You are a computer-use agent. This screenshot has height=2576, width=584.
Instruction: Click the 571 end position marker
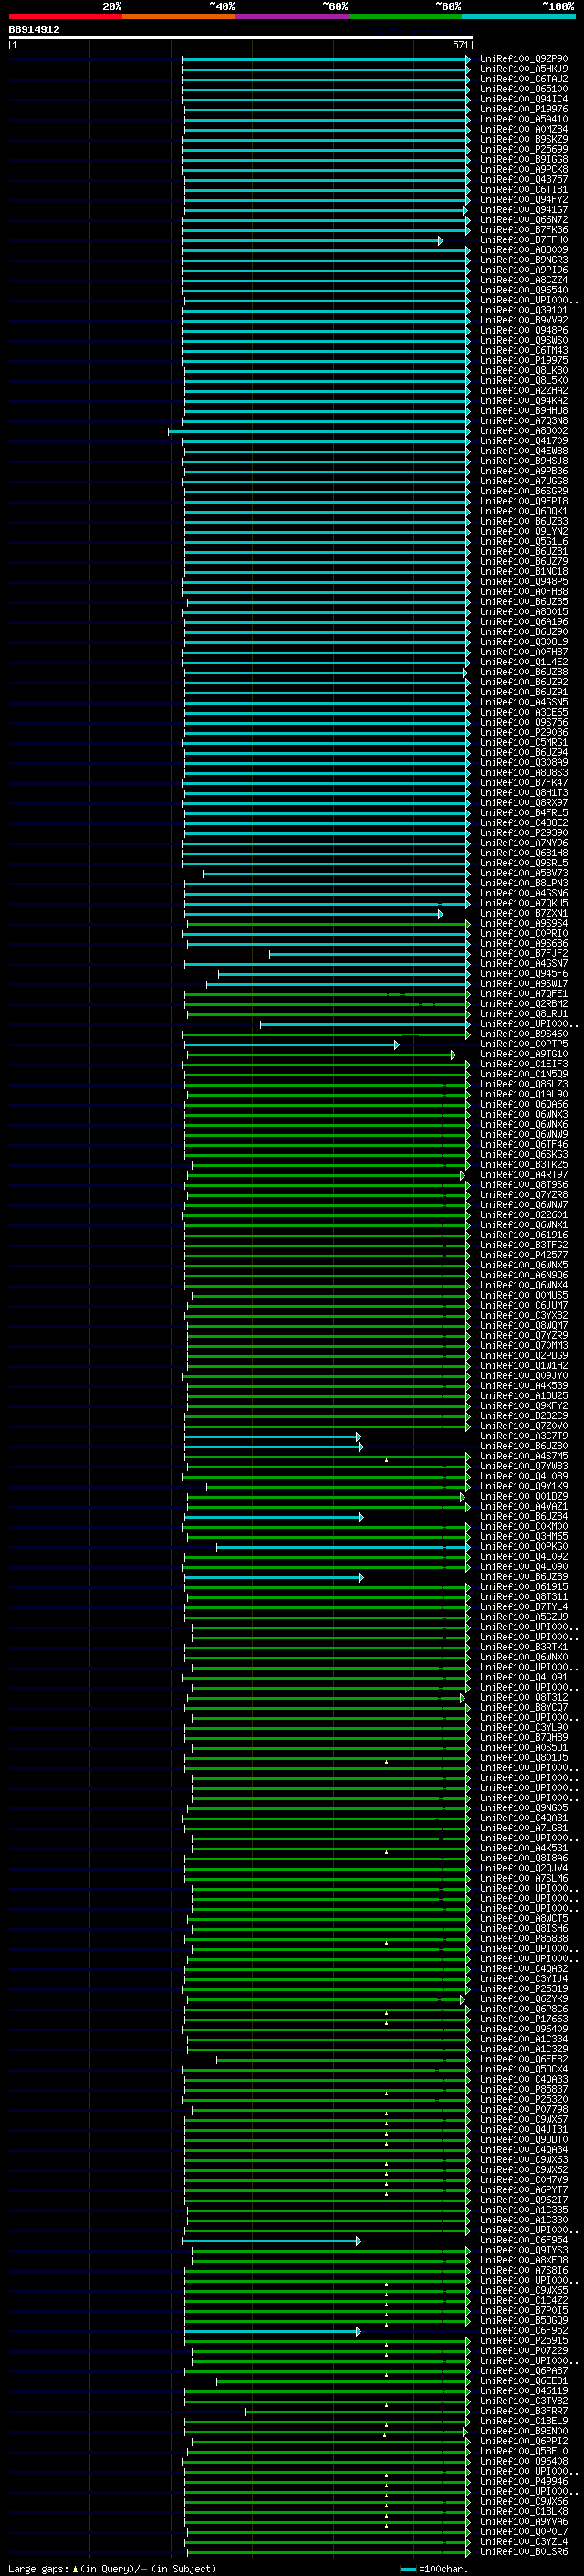(461, 45)
